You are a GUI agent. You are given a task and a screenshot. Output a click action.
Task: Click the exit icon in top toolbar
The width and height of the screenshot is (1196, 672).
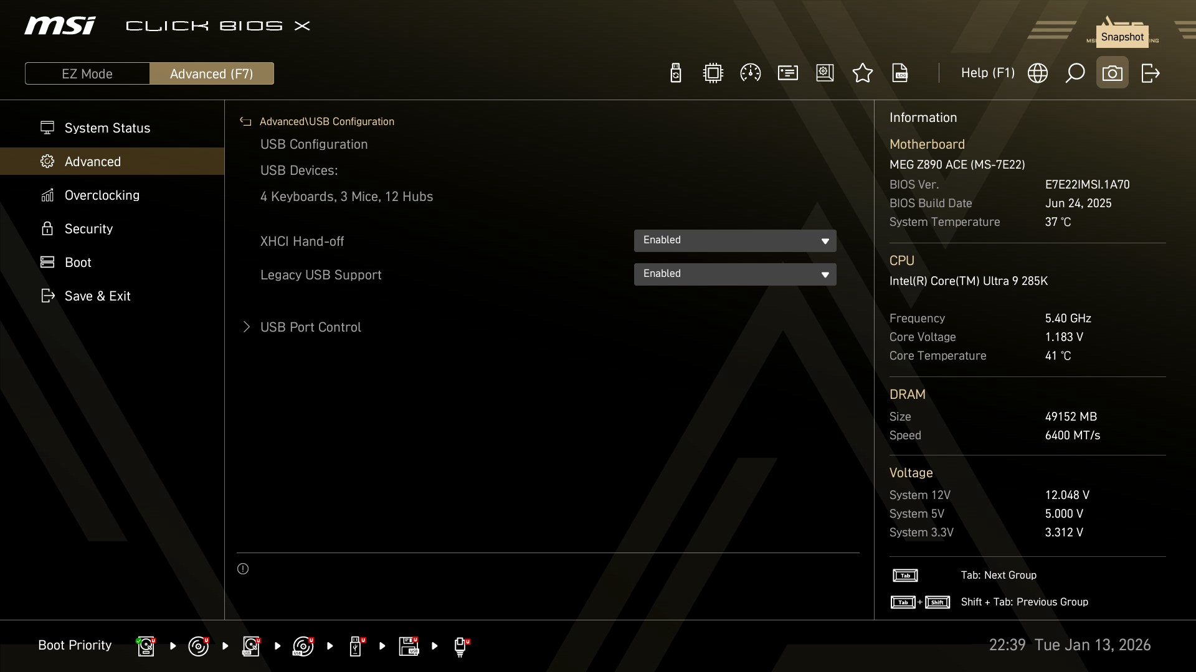click(x=1150, y=73)
